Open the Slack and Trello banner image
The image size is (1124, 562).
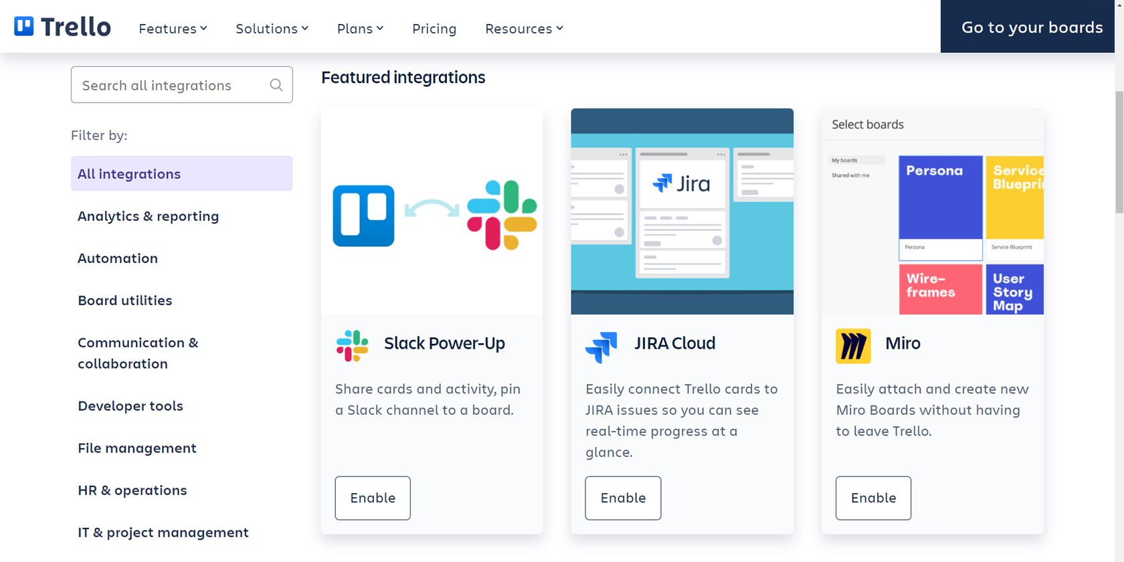click(x=432, y=211)
